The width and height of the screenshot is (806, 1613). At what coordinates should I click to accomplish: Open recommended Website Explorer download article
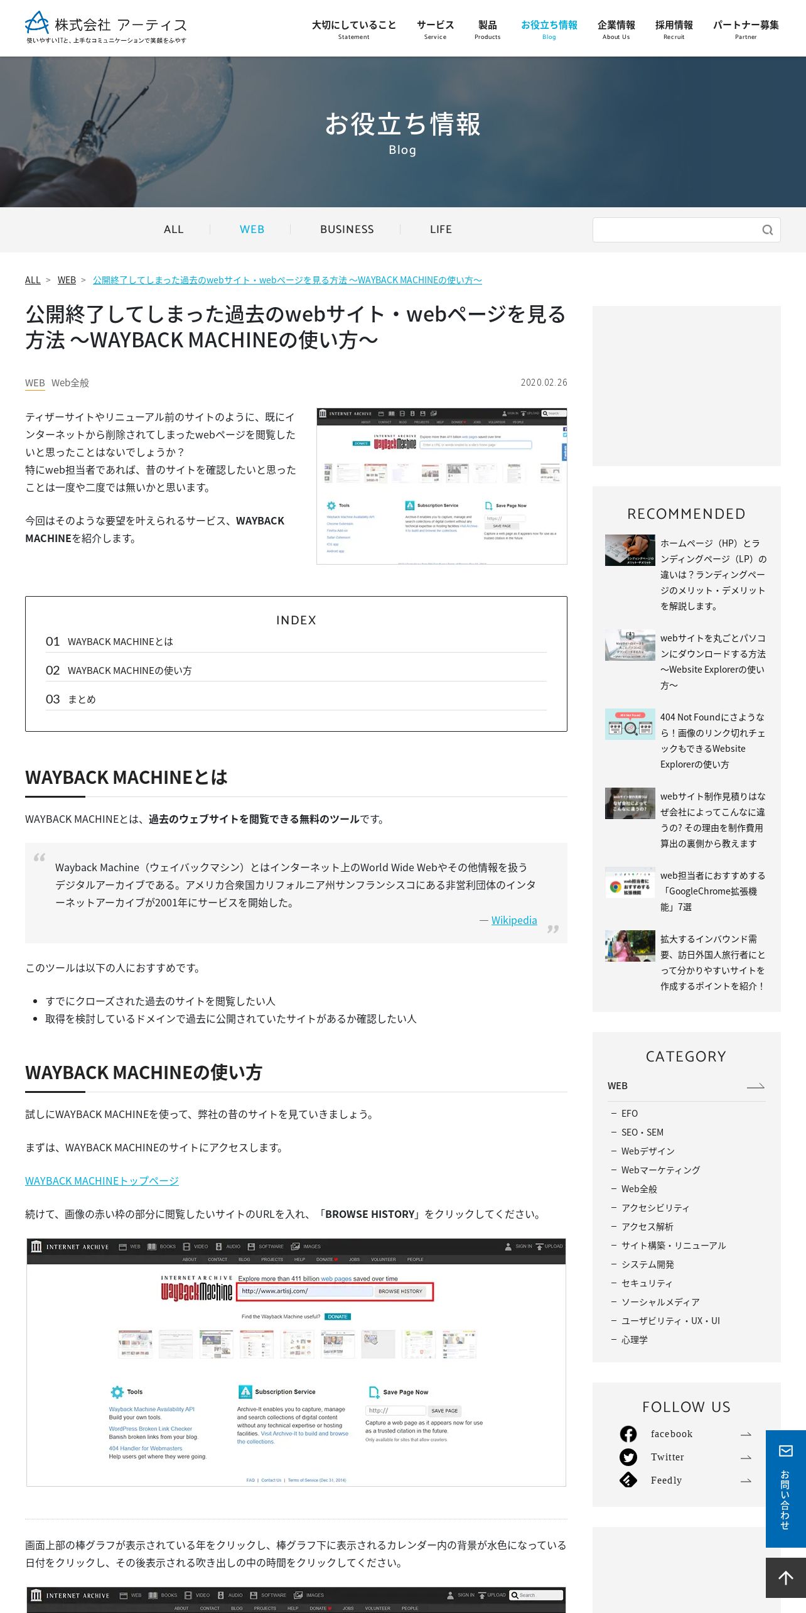coord(713,662)
